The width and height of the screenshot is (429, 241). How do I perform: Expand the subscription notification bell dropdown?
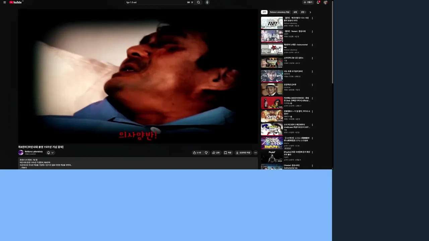click(50, 153)
